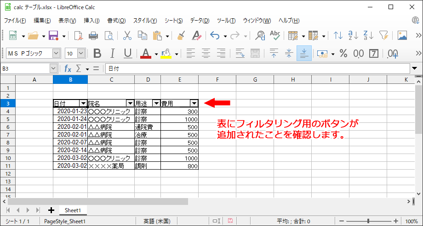Cut selection with scissors icon

(127, 35)
